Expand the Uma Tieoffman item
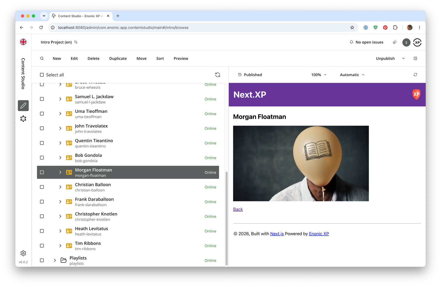Viewport: 441px width, 287px height. pyautogui.click(x=60, y=114)
